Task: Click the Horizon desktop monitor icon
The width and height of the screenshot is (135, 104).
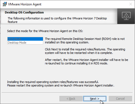Action: [126, 16]
